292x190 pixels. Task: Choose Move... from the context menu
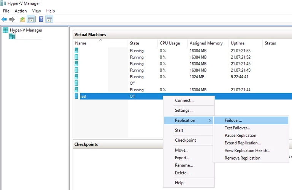click(x=189, y=150)
